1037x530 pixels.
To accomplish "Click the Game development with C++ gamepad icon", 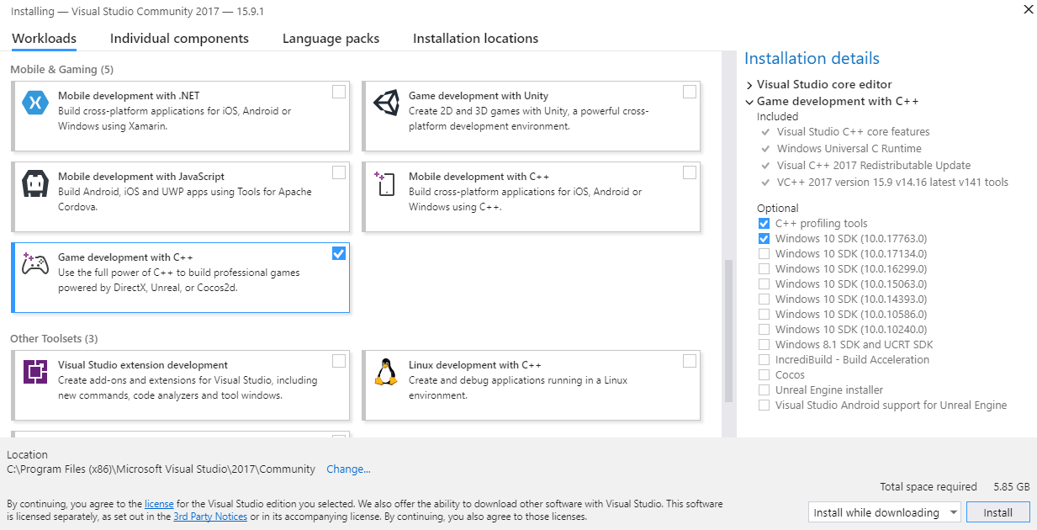I will pyautogui.click(x=35, y=265).
